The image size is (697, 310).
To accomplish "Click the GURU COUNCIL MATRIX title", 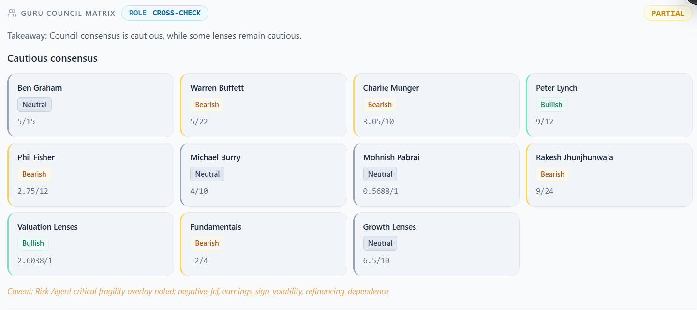I will coord(68,14).
